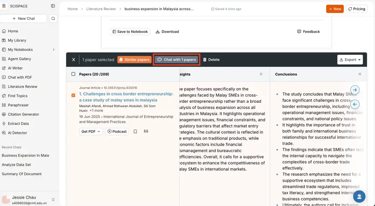Click the Papers (20 /209) header

tap(94, 74)
